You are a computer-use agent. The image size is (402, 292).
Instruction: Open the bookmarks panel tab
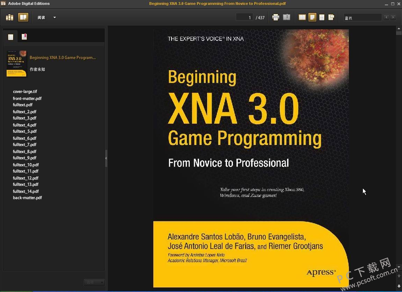(x=24, y=37)
